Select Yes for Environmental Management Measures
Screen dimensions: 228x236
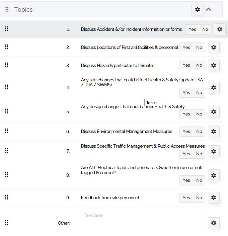(x=186, y=132)
